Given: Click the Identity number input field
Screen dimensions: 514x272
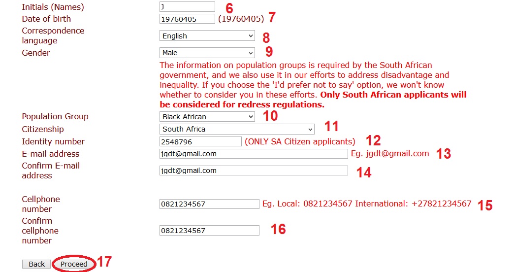Looking at the screenshot, I should click(x=200, y=142).
